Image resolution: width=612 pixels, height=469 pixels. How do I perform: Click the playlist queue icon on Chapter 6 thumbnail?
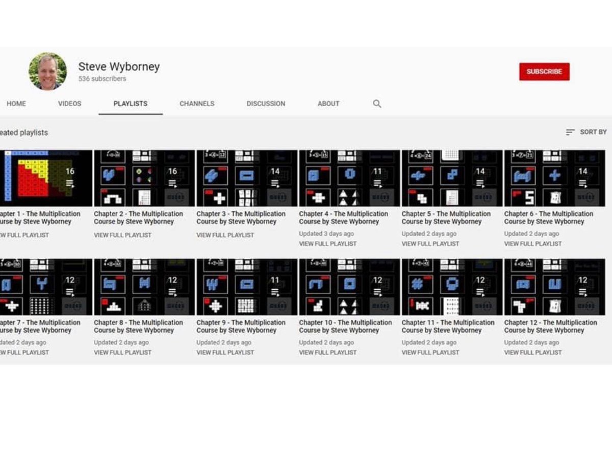(x=583, y=184)
